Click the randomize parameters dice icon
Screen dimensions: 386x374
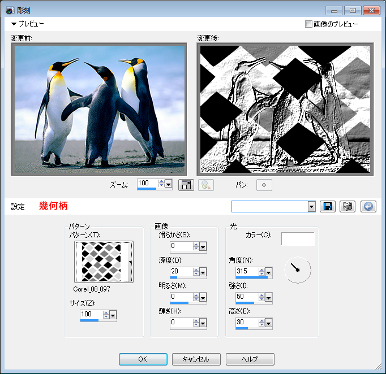[x=348, y=206]
